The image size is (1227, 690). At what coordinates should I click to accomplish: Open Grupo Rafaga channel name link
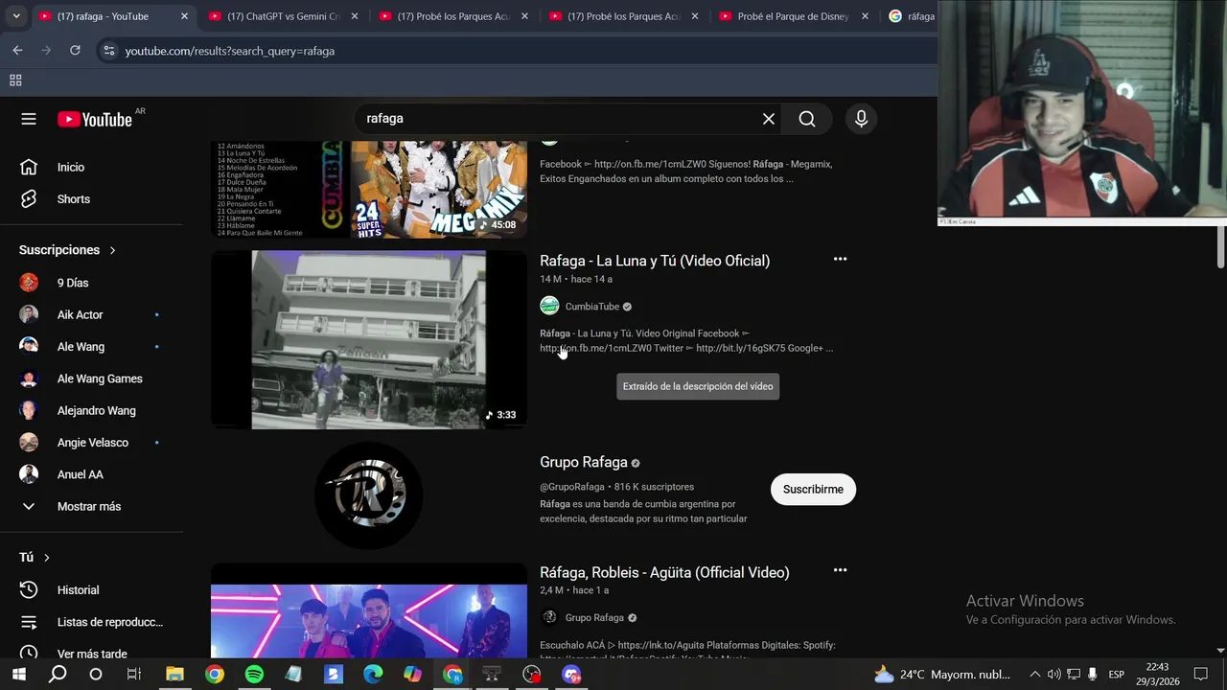point(584,462)
